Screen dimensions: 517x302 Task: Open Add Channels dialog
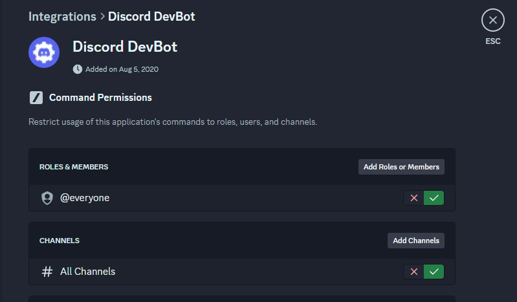416,241
